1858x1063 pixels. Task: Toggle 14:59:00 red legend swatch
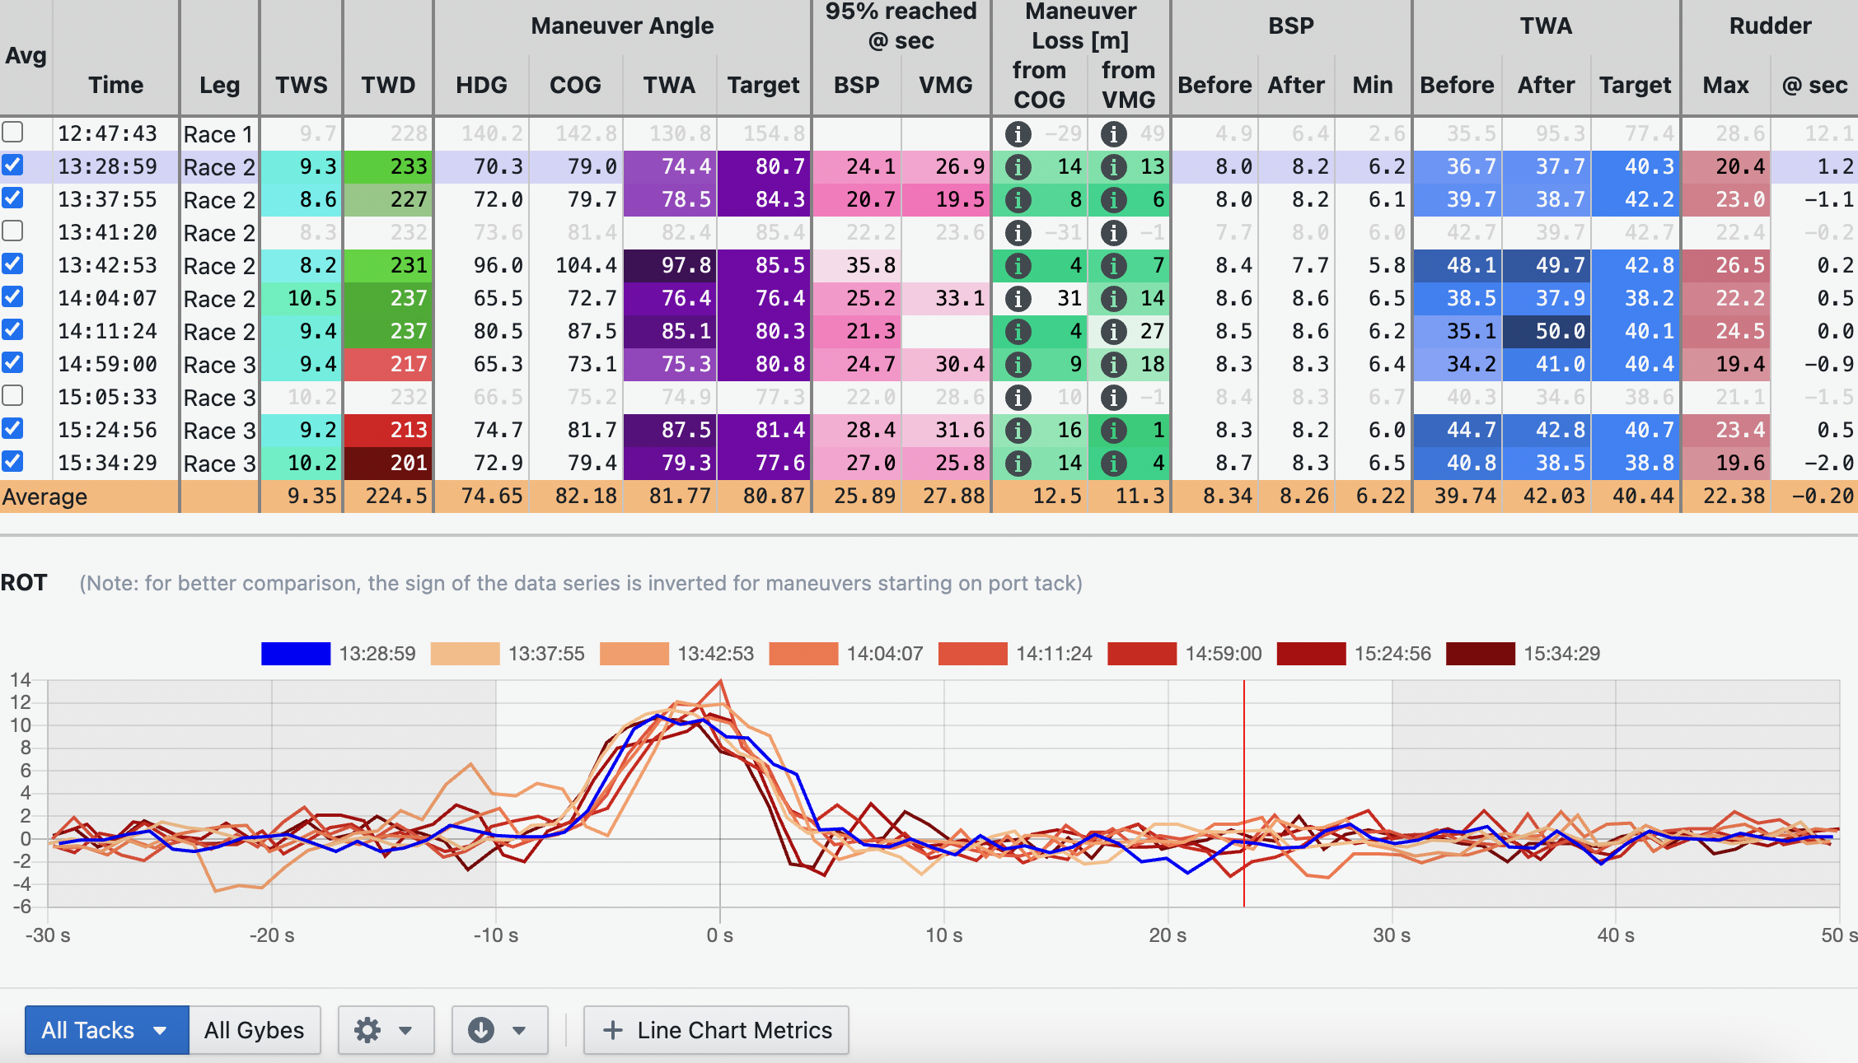click(x=1142, y=654)
